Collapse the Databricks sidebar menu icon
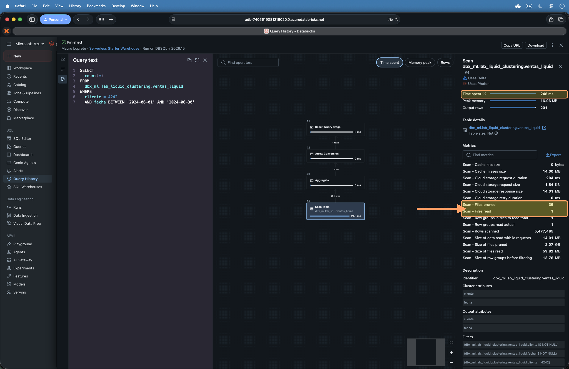The image size is (569, 369). pyautogui.click(x=9, y=44)
